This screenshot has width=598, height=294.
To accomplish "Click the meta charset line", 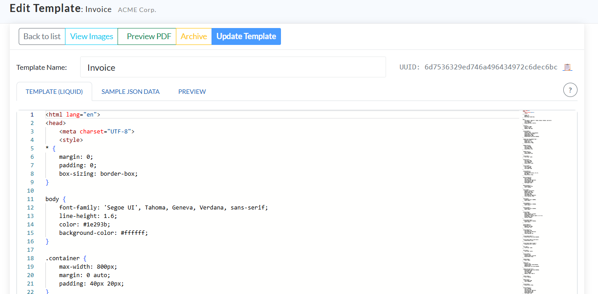I will click(x=96, y=132).
